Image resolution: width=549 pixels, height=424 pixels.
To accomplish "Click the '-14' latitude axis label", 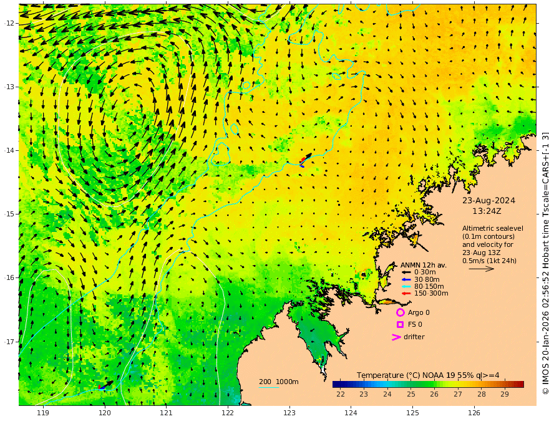I will pos(11,150).
